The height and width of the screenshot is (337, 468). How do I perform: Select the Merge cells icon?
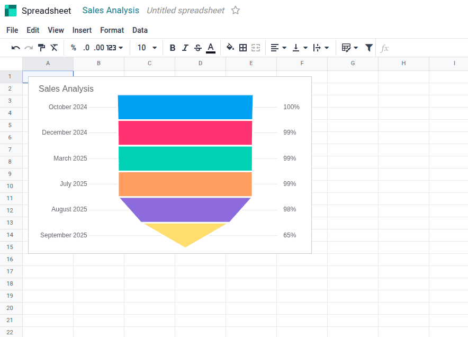click(x=256, y=48)
